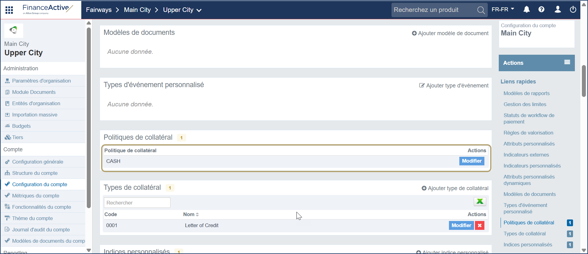Open the help question mark icon
This screenshot has width=588, height=254.
(x=541, y=10)
